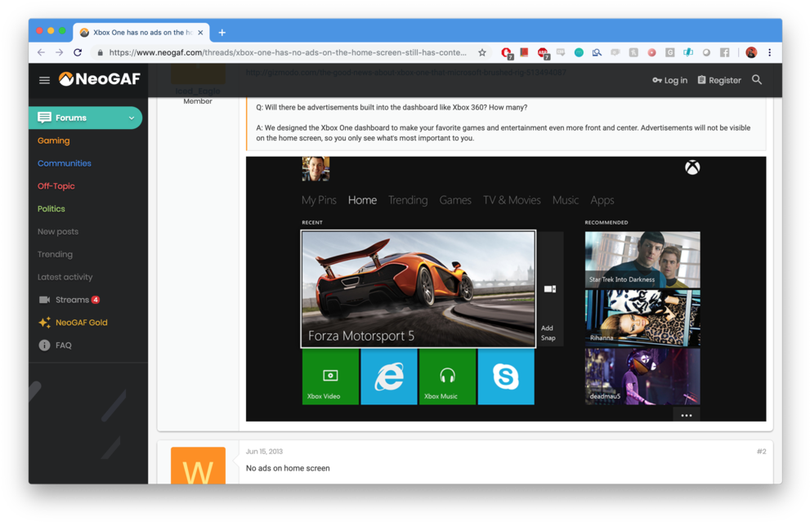
Task: Open Streams camera icon
Action: (x=44, y=300)
